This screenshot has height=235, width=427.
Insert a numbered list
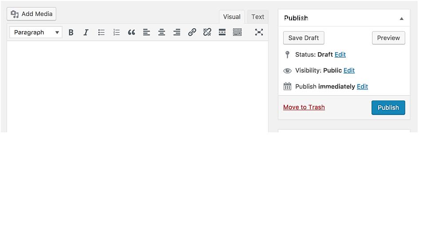(116, 32)
